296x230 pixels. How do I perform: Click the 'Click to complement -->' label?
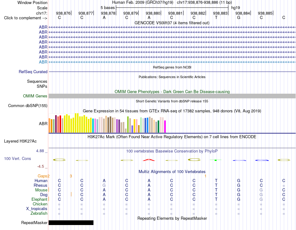26,18
